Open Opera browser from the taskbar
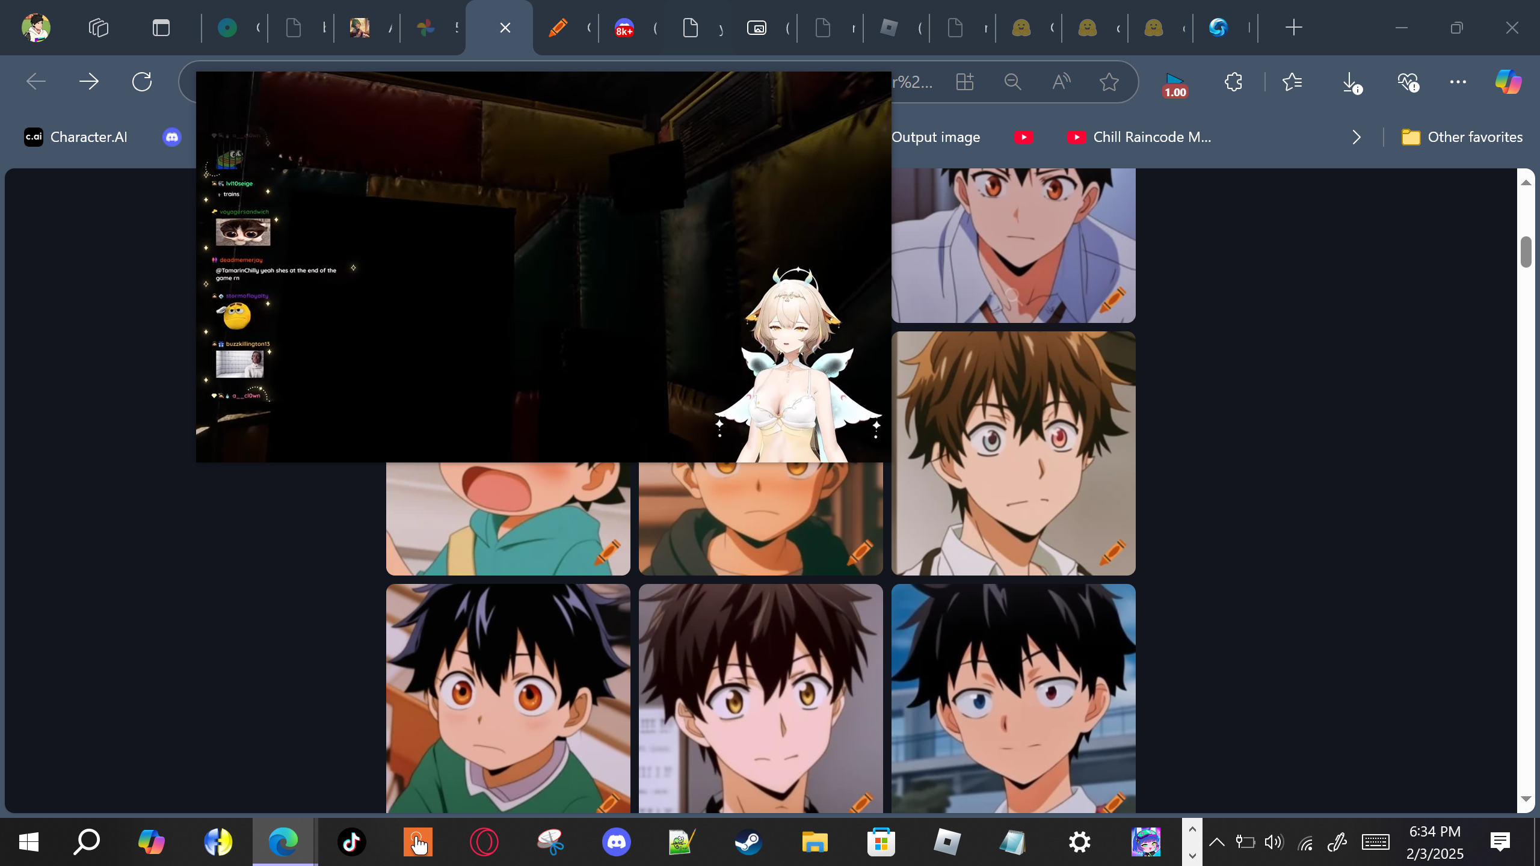The height and width of the screenshot is (866, 1540). tap(484, 842)
